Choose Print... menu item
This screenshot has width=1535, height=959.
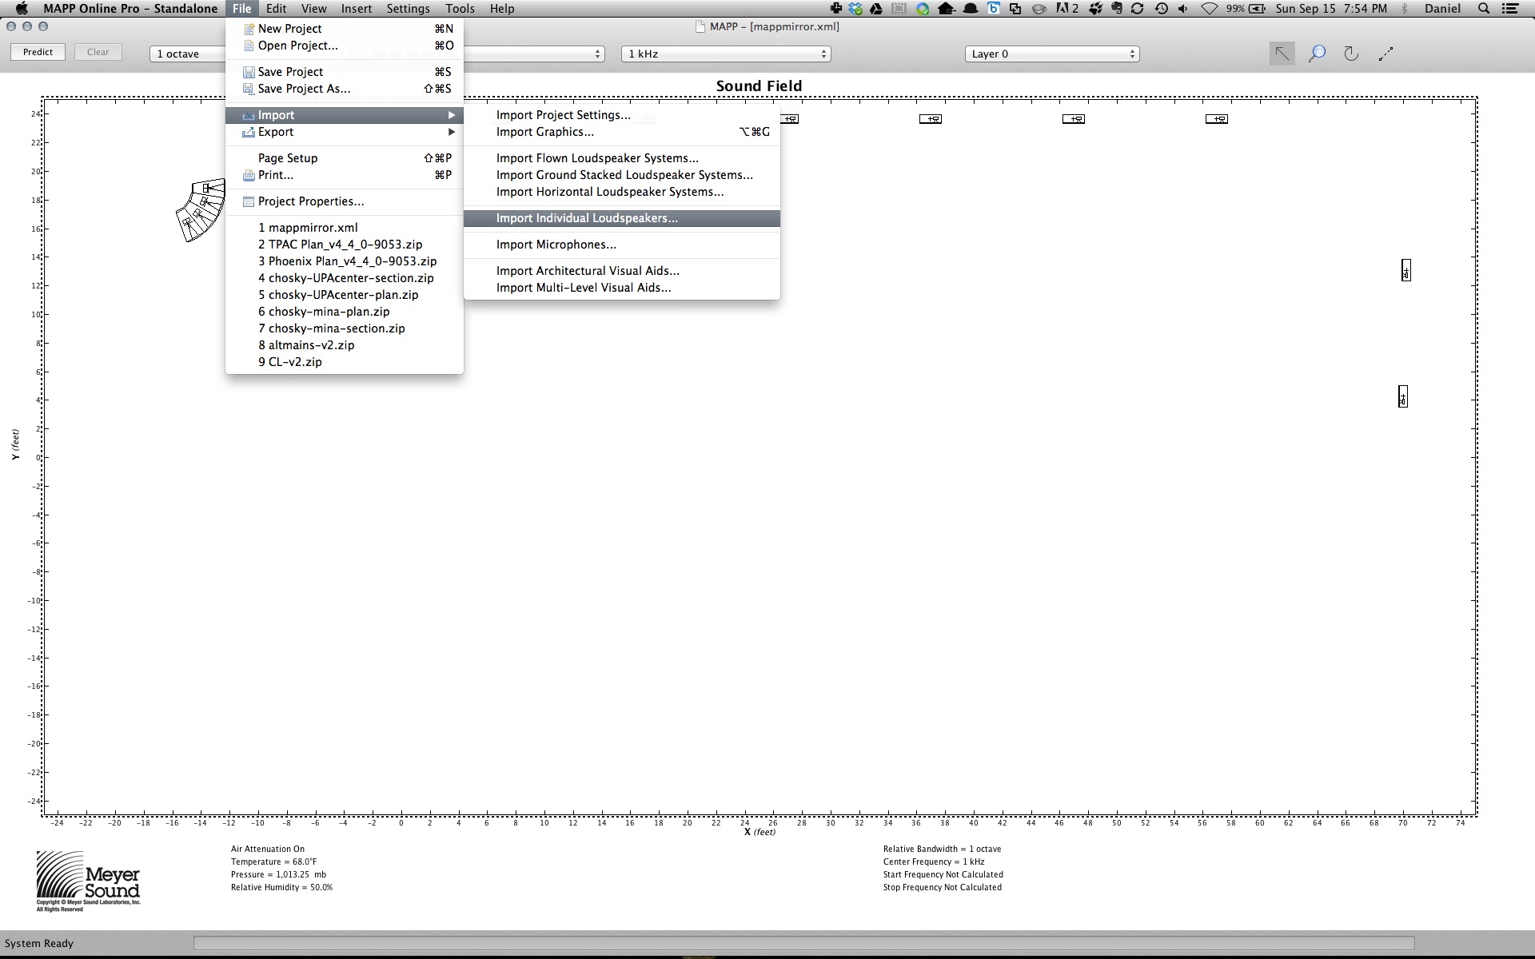click(345, 175)
